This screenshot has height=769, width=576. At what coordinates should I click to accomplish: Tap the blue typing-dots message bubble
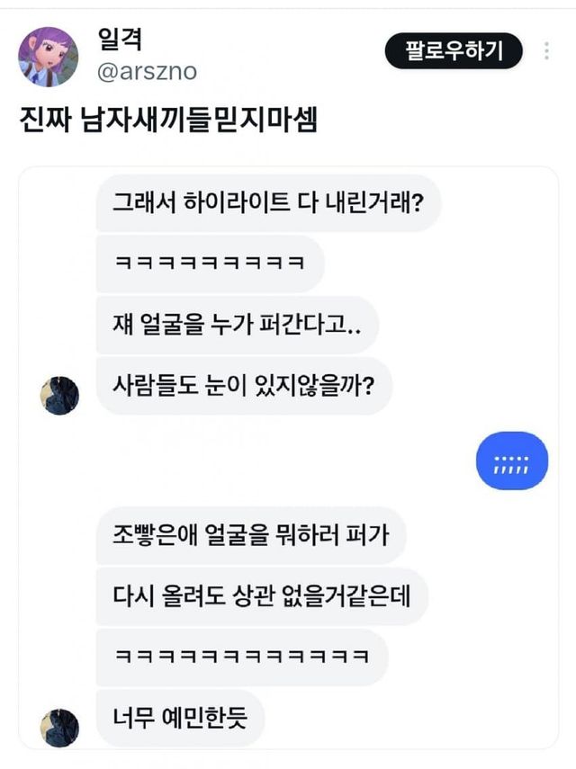click(x=511, y=461)
